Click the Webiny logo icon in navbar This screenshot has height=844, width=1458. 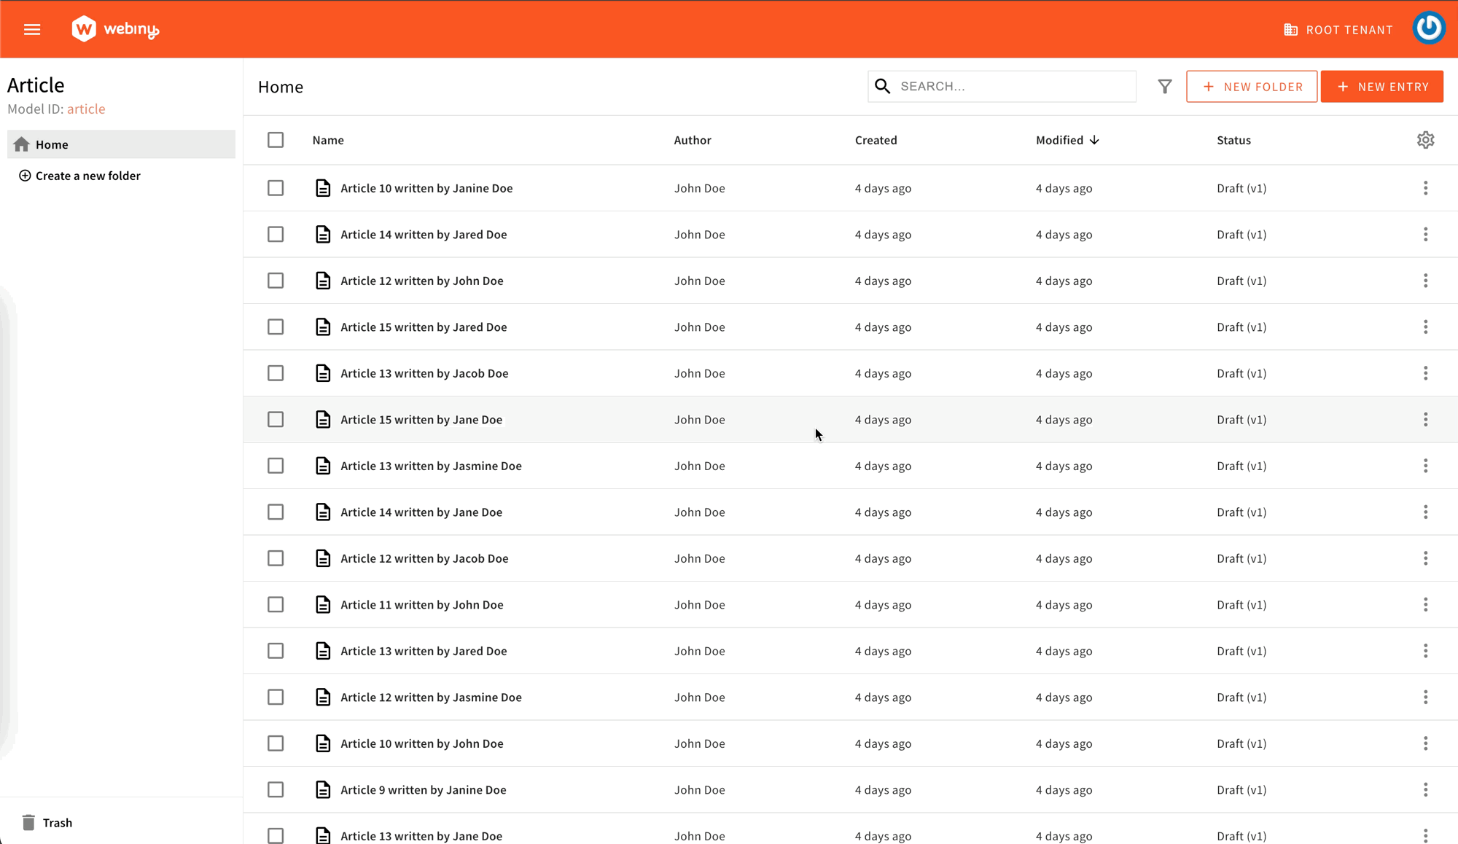click(82, 28)
